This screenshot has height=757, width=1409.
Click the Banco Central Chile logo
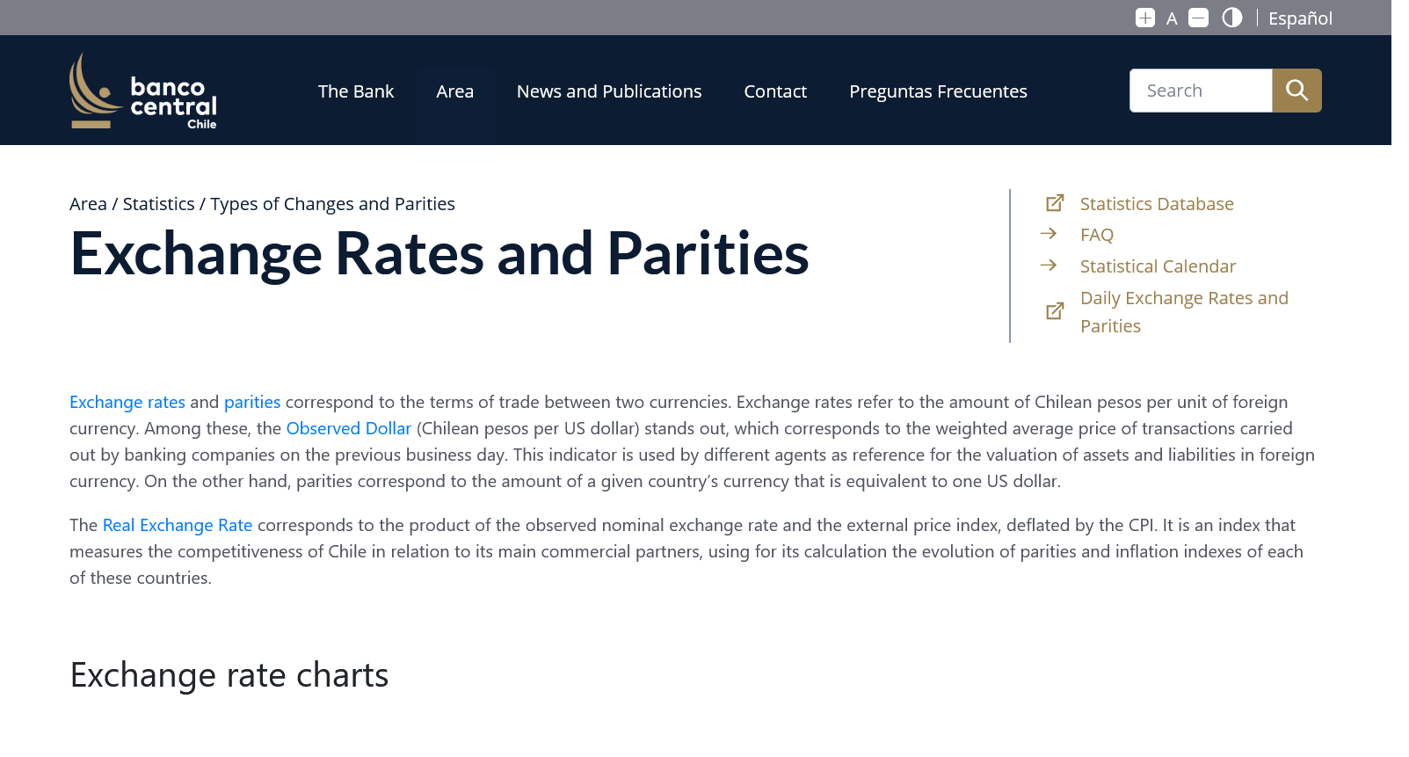tap(143, 91)
